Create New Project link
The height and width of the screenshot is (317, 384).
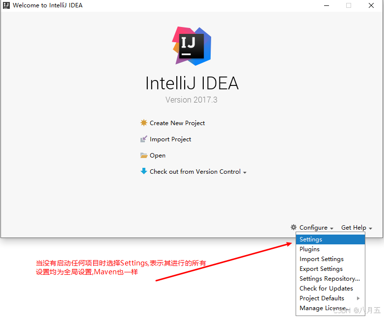tap(177, 123)
